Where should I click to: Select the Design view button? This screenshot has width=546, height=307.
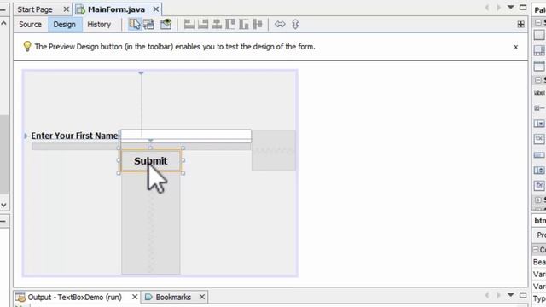pyautogui.click(x=65, y=25)
